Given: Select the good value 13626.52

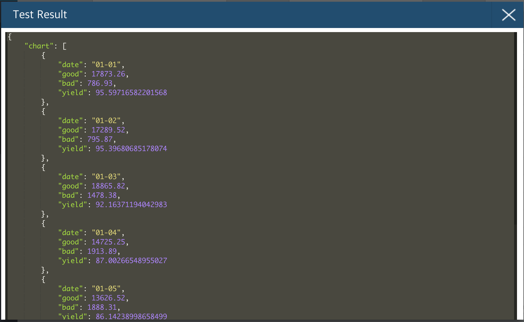Looking at the screenshot, I should tap(108, 298).
